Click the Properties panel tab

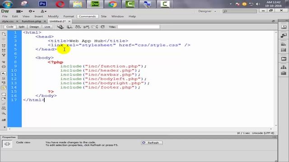click(9, 137)
